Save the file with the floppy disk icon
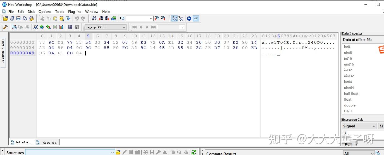384x155 pixels. 18,18
